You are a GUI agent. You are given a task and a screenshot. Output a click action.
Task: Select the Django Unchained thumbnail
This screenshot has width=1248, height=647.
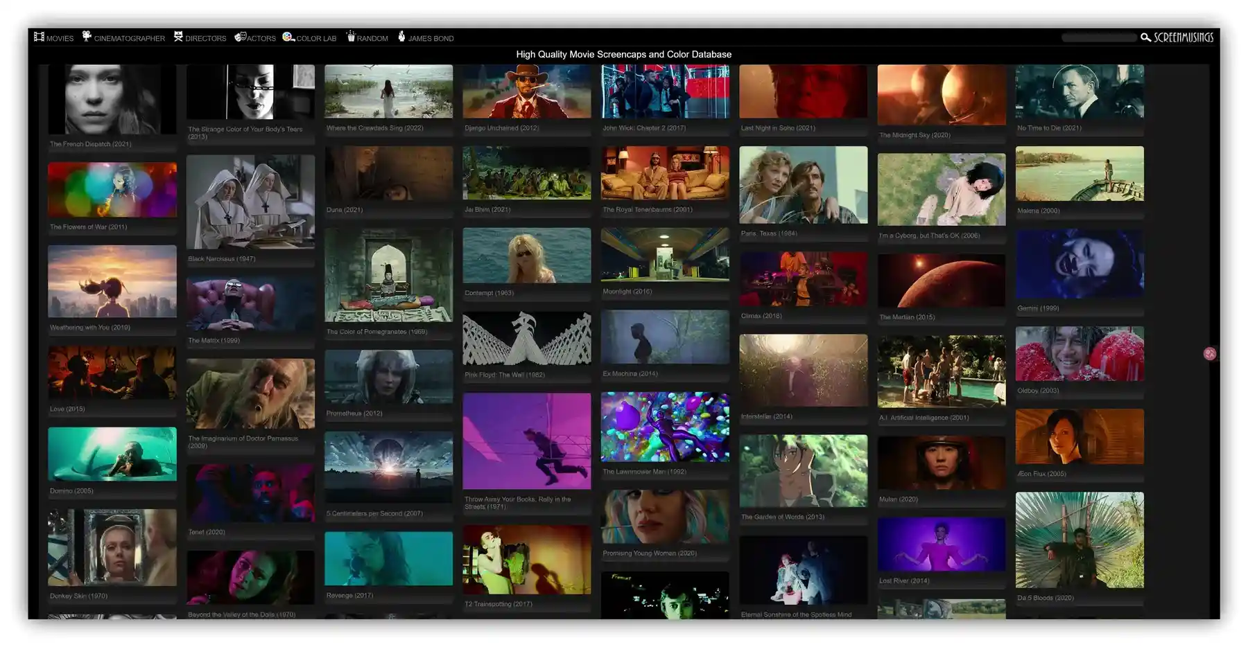[x=526, y=91]
